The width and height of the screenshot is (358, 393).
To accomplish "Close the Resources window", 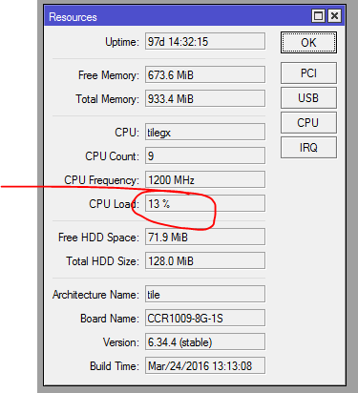I will [334, 16].
